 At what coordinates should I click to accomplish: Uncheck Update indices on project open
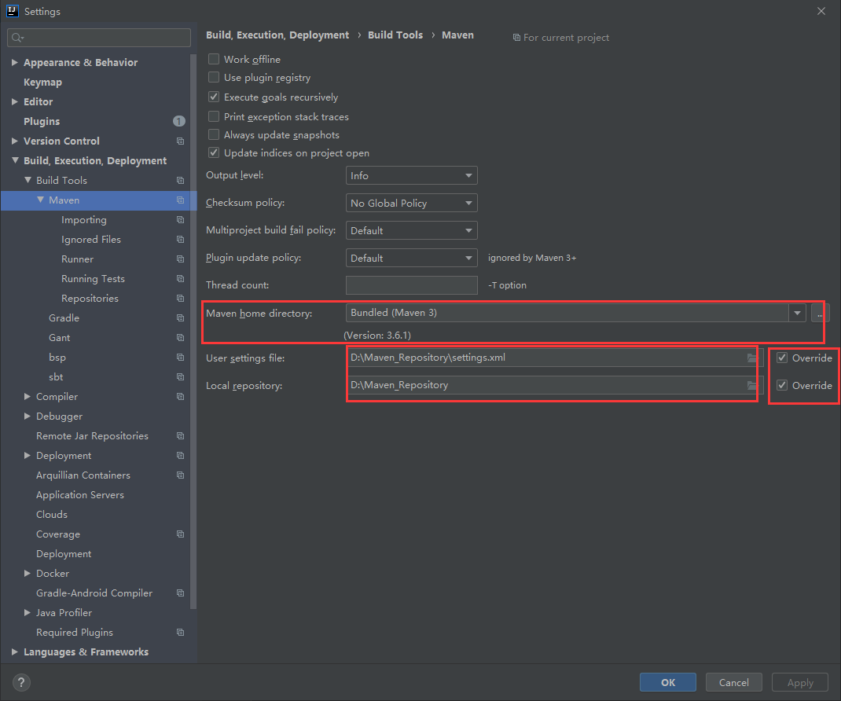point(214,153)
